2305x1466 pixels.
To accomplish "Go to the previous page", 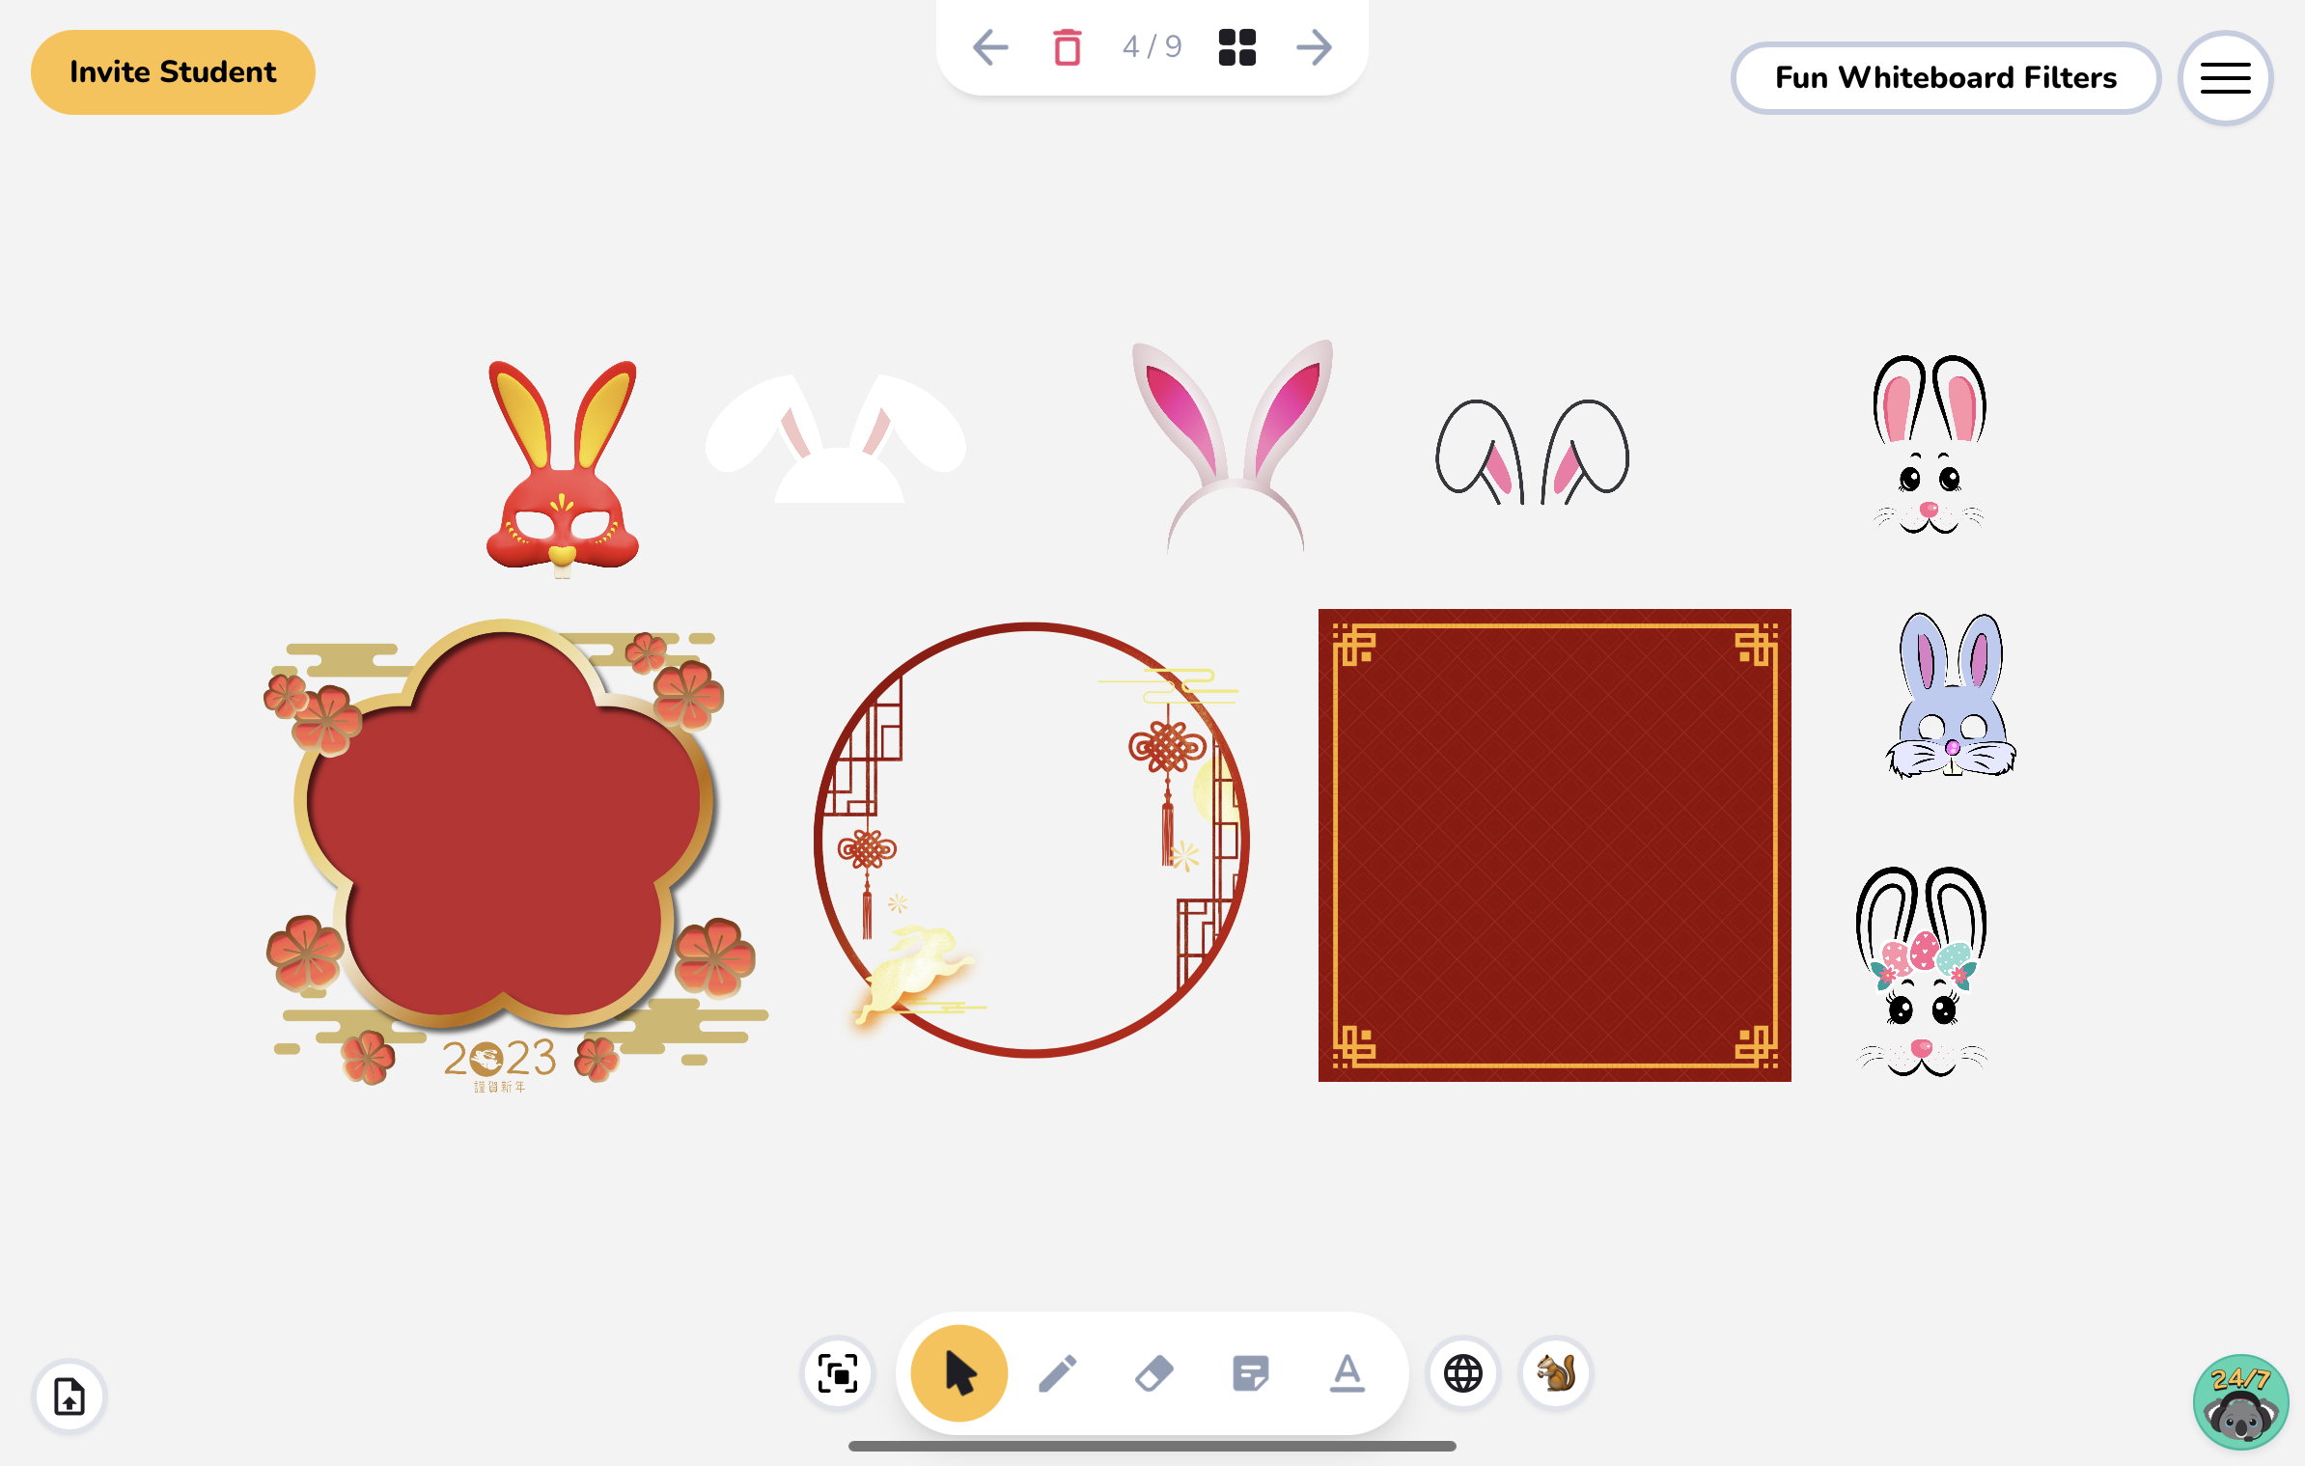I will coord(990,46).
